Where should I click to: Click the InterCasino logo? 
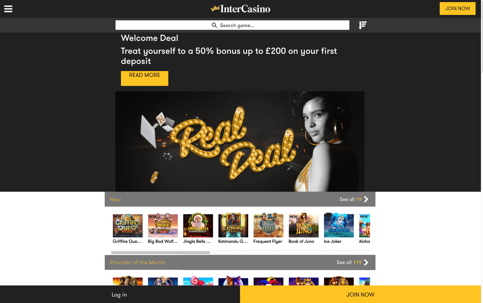tap(240, 9)
